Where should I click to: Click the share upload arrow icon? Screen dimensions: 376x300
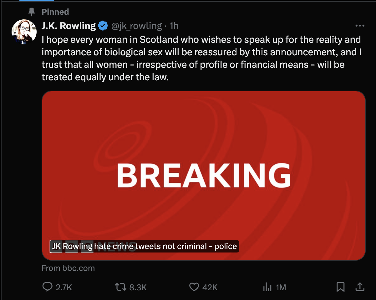360,287
